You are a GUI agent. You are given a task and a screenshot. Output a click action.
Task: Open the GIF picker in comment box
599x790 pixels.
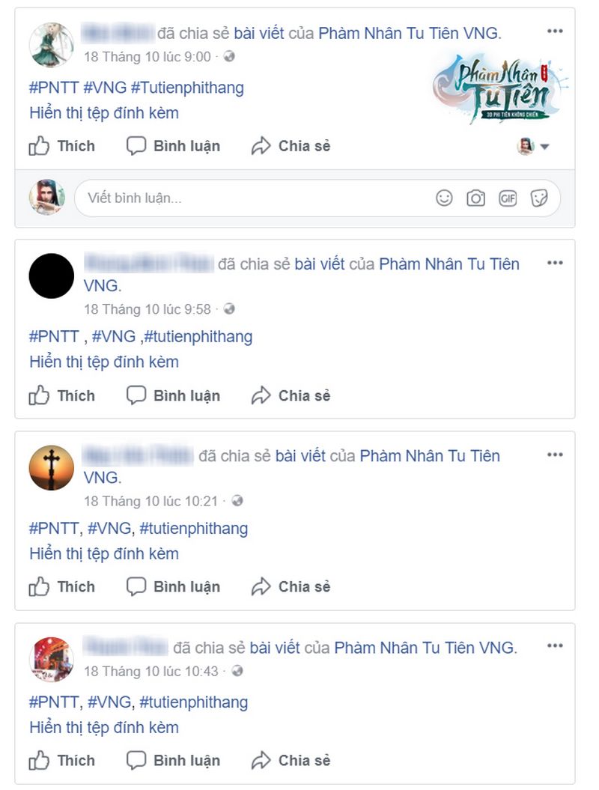click(x=508, y=198)
